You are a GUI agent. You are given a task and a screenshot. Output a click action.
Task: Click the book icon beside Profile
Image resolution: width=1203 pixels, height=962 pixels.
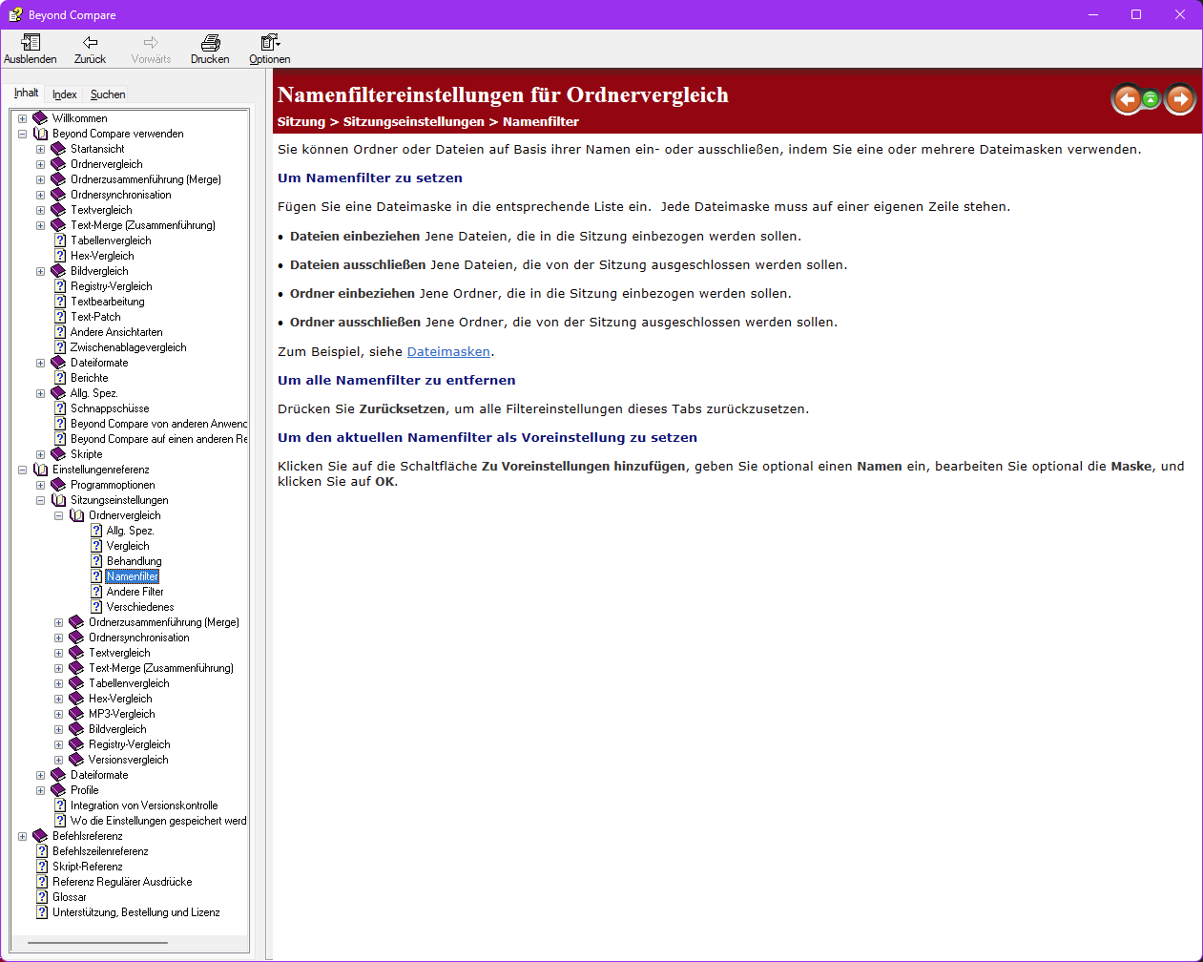(58, 790)
